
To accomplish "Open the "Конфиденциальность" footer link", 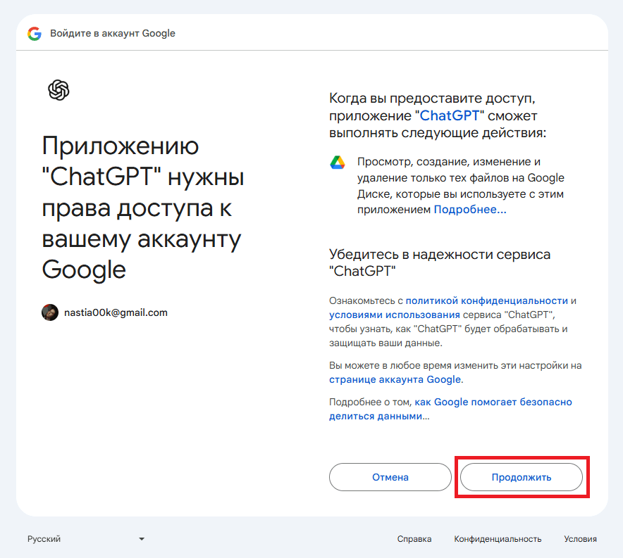I will click(498, 539).
